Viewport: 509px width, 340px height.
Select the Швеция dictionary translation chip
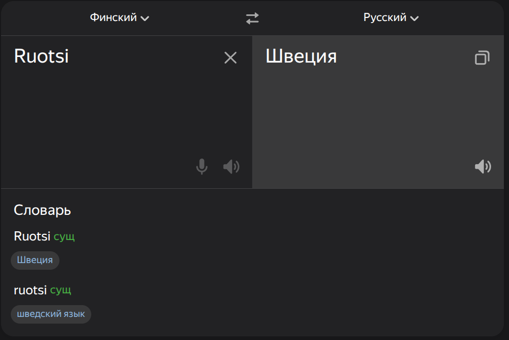click(x=35, y=260)
